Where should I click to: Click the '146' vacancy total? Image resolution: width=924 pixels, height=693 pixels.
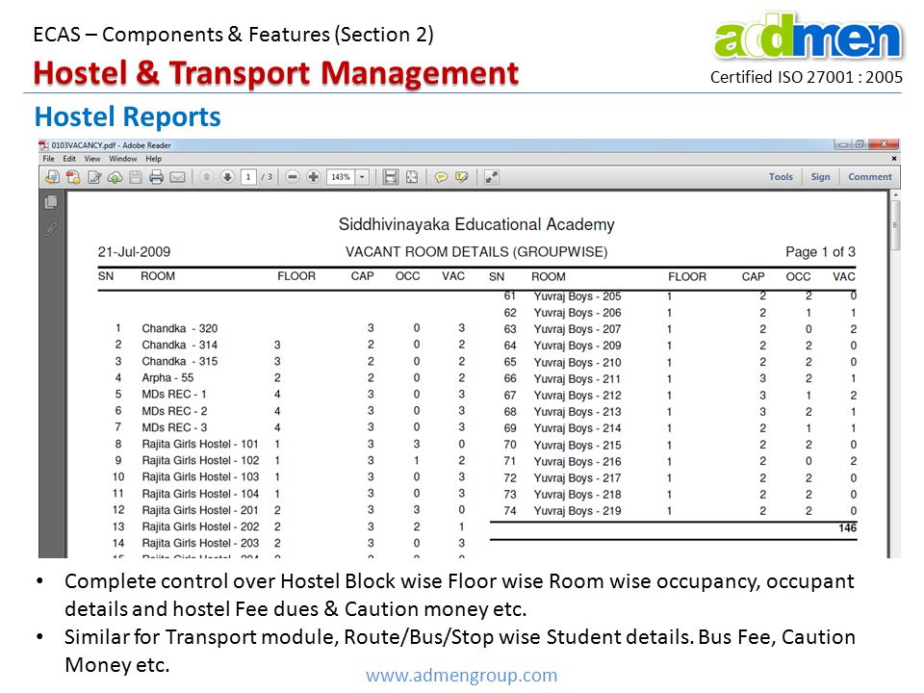(847, 528)
